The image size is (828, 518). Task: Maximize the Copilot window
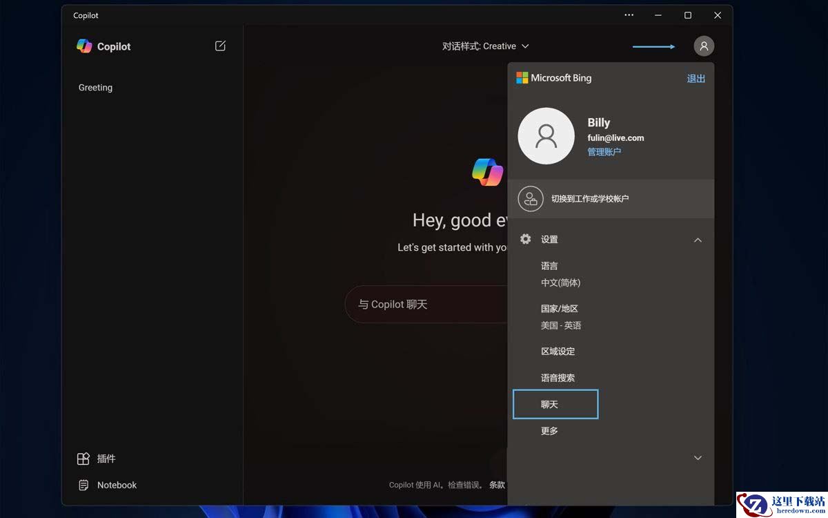pos(688,15)
